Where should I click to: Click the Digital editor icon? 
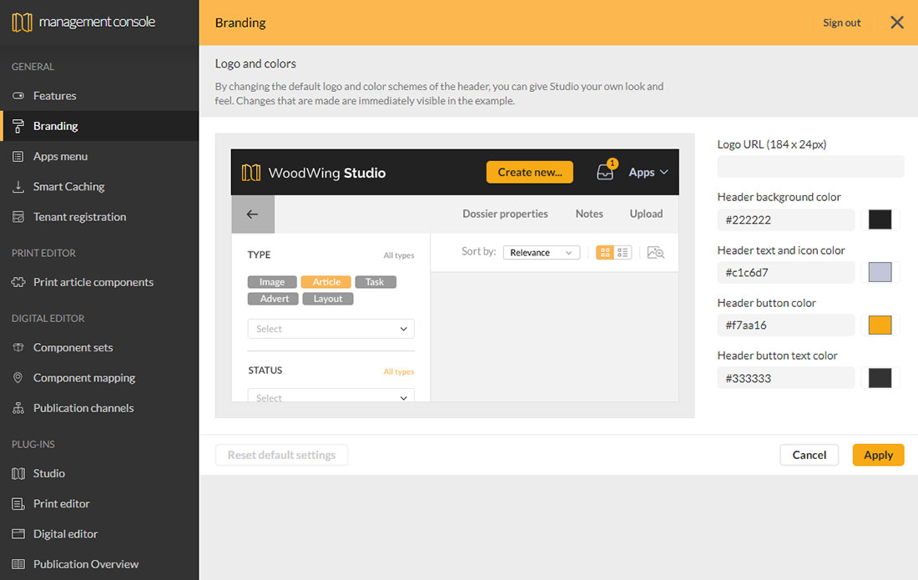18,534
